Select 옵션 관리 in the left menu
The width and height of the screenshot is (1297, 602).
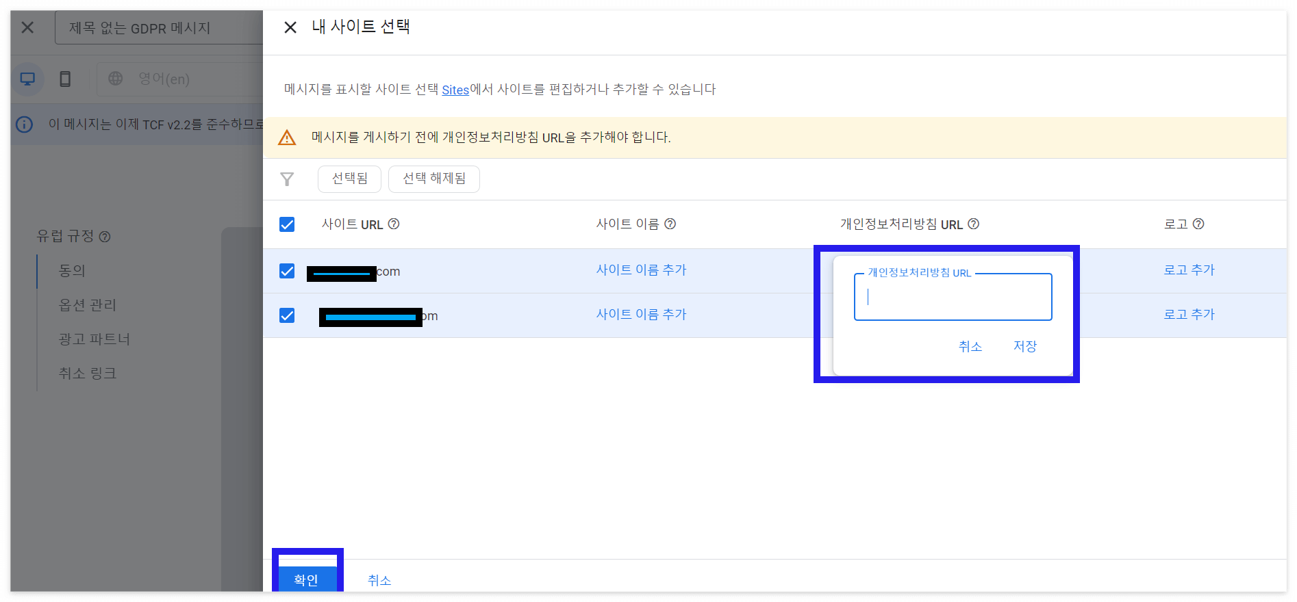click(87, 305)
